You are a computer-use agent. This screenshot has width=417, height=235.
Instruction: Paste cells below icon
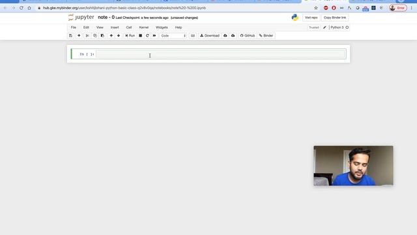pos(102,35)
